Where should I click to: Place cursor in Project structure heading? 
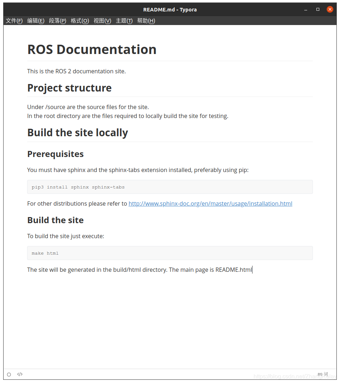[69, 88]
